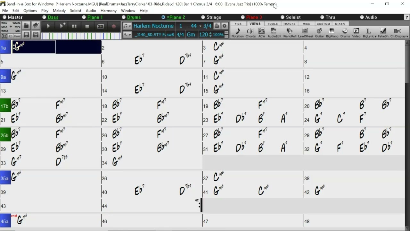Show the LeadSheet window
Viewport: 410px width, 231px height.
(306, 33)
